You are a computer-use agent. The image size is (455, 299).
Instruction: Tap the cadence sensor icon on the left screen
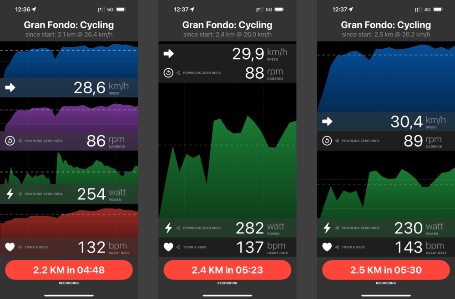click(x=9, y=141)
